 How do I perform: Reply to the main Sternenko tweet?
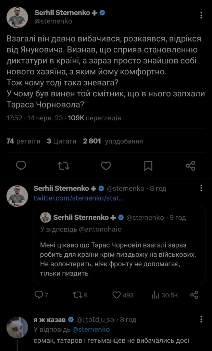[x=21, y=166]
